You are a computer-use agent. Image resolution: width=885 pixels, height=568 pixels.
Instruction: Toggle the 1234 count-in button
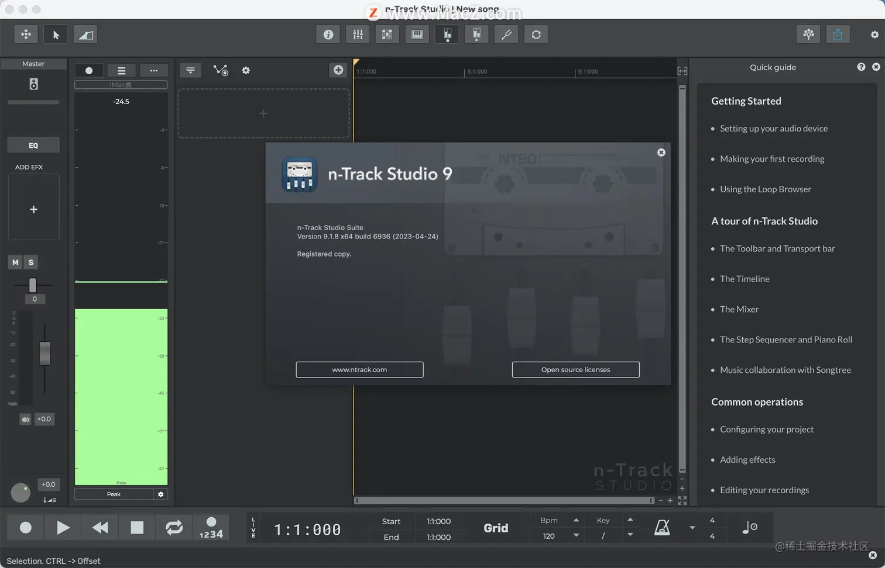(x=211, y=528)
